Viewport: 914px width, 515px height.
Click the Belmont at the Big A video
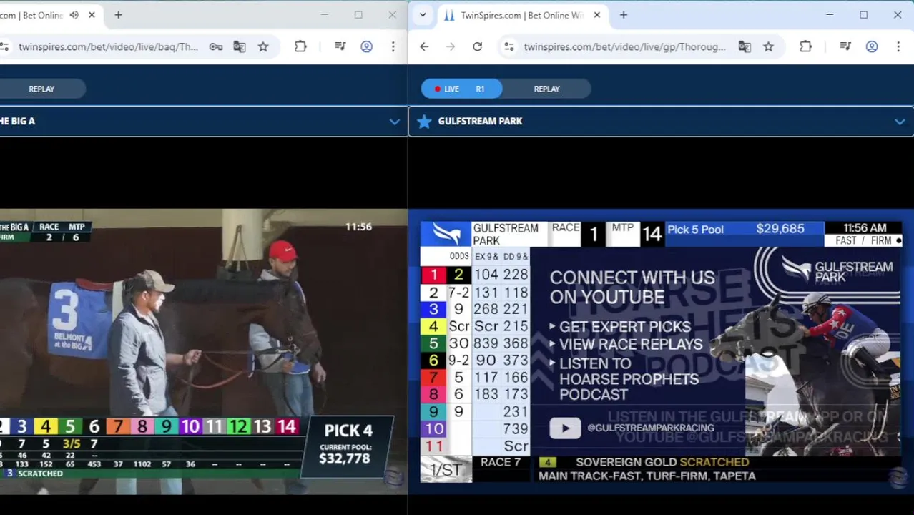[203, 351]
